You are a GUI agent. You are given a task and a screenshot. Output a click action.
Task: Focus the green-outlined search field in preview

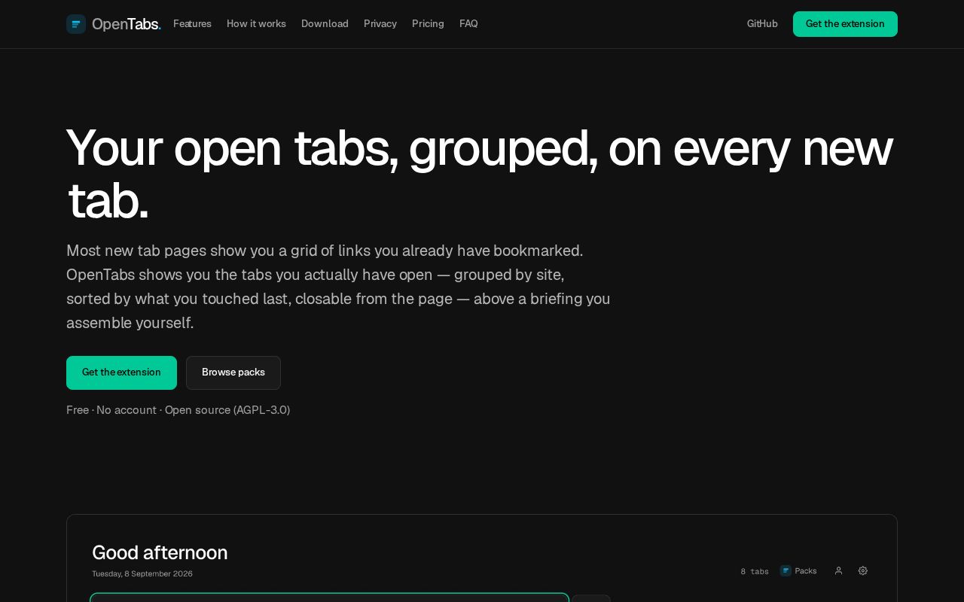(329, 597)
